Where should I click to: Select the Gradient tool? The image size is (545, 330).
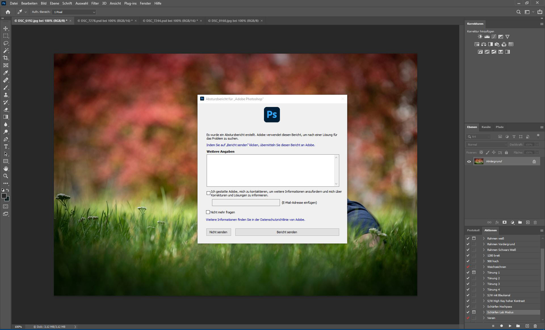[x=6, y=117]
